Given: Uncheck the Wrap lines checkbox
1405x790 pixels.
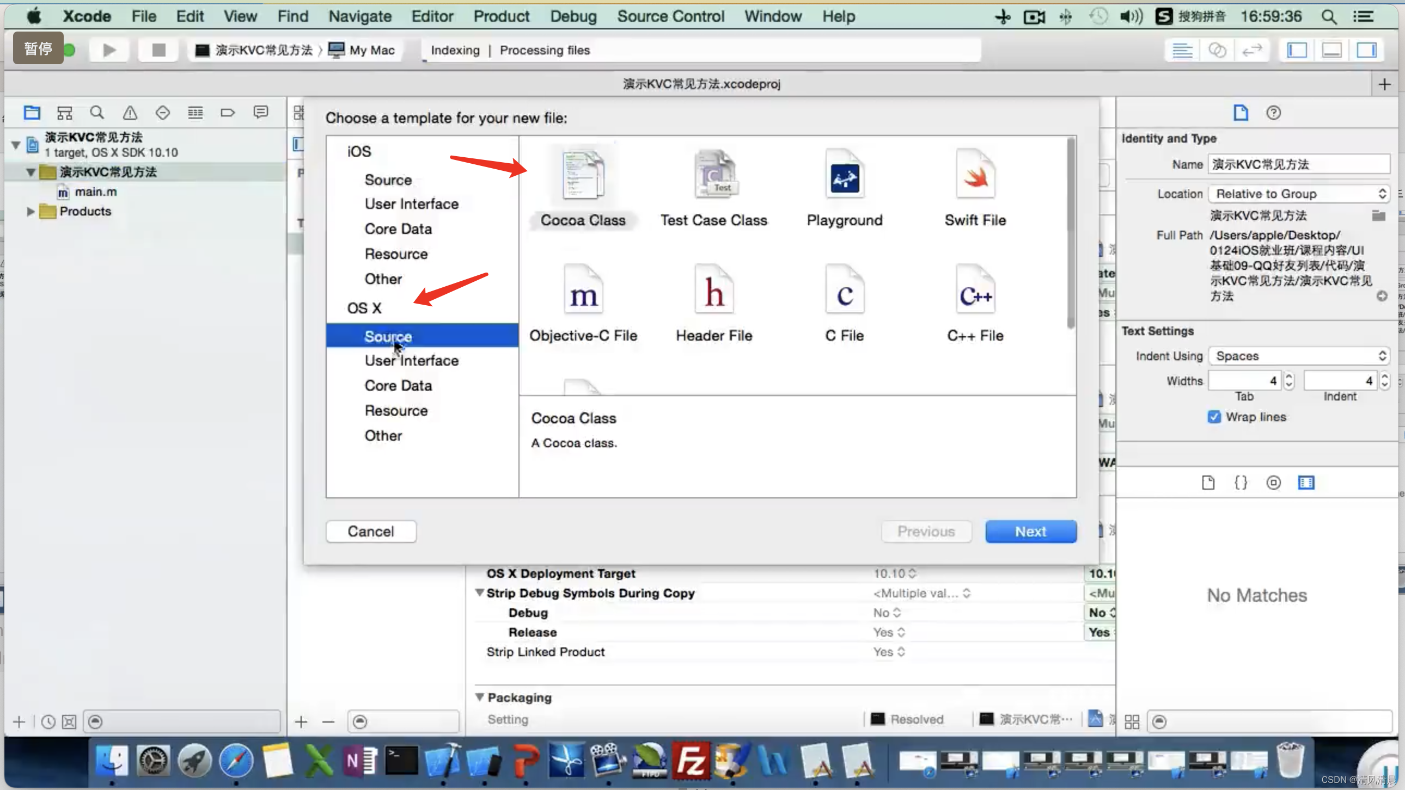Looking at the screenshot, I should 1214,417.
